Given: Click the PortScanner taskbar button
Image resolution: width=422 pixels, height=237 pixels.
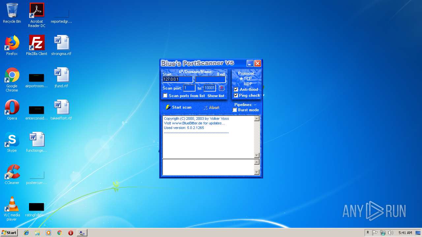Looking at the screenshot, I should coord(82,233).
